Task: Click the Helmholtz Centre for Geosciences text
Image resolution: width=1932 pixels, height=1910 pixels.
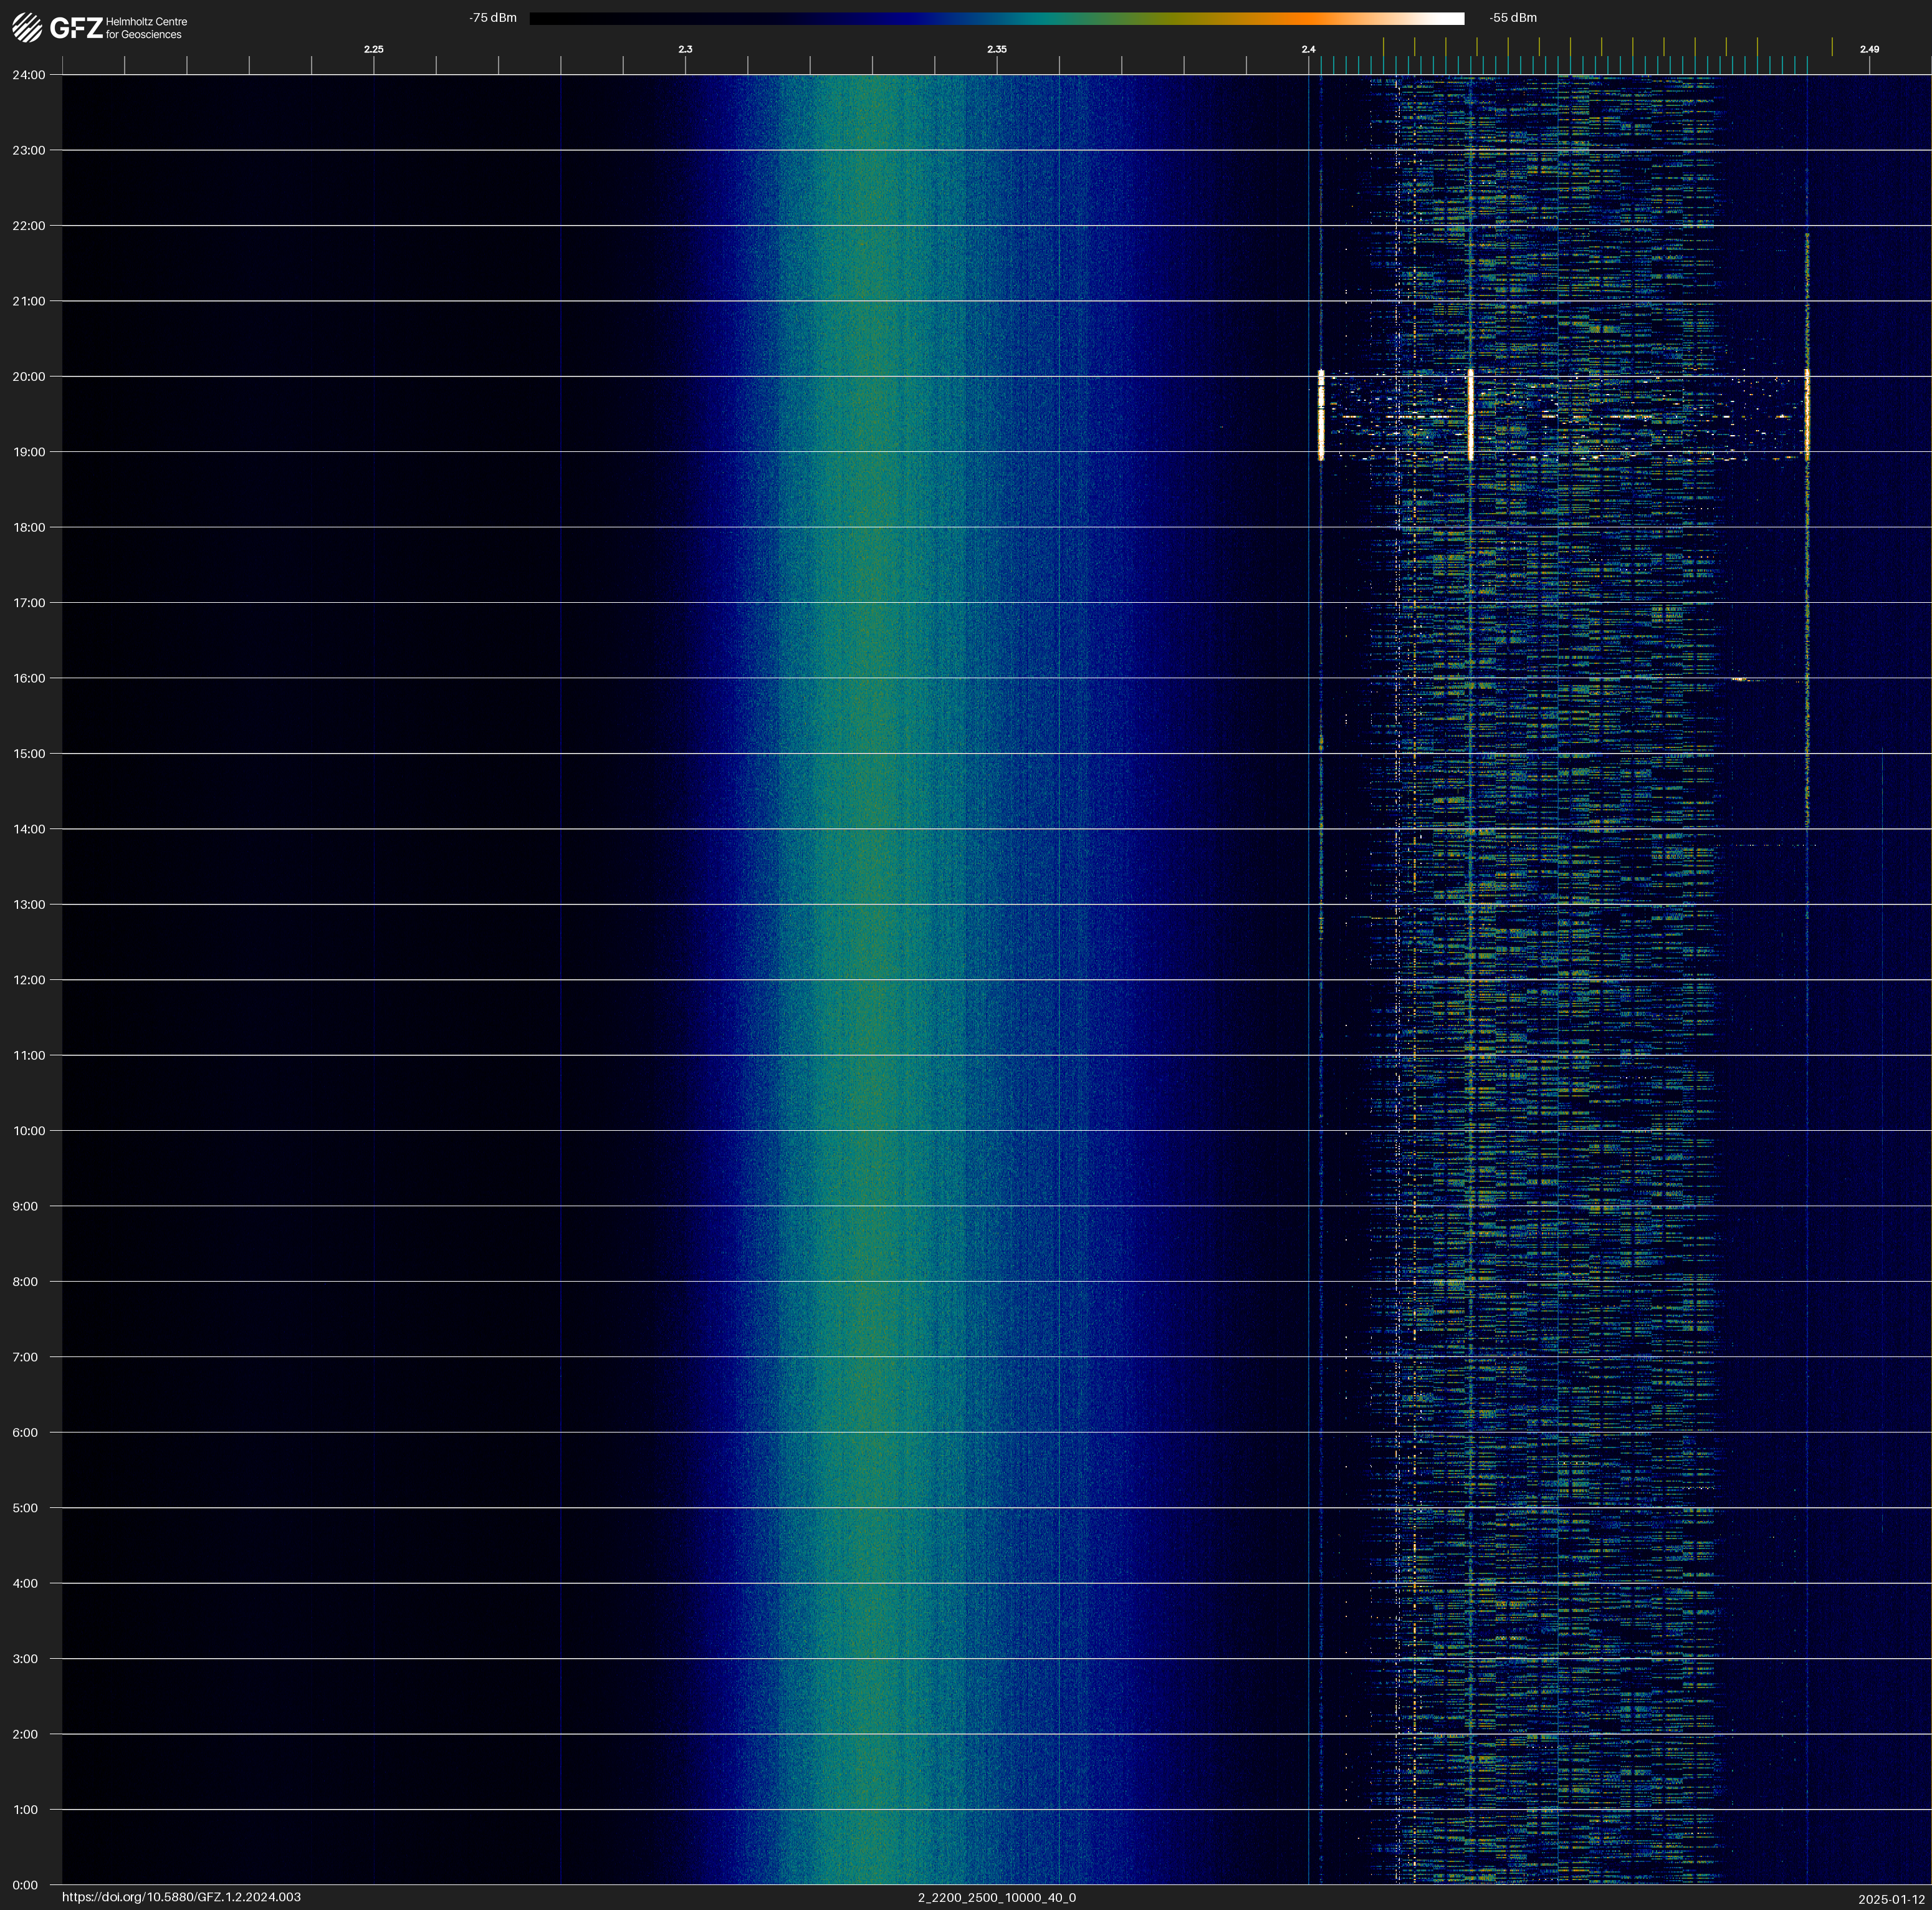Action: pos(146,28)
